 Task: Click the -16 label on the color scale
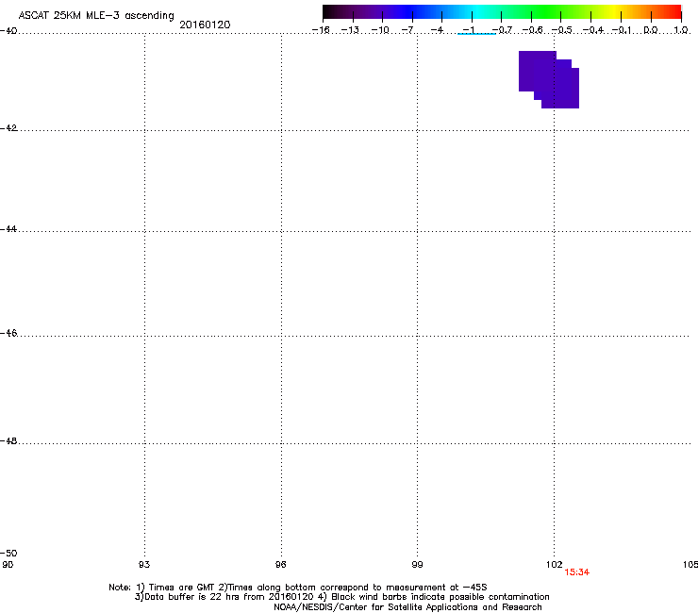(321, 30)
